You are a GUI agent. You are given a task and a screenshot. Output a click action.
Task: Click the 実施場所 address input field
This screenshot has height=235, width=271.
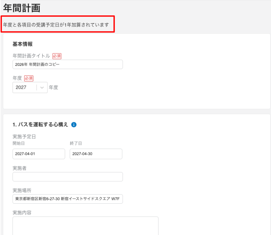pyautogui.click(x=67, y=199)
